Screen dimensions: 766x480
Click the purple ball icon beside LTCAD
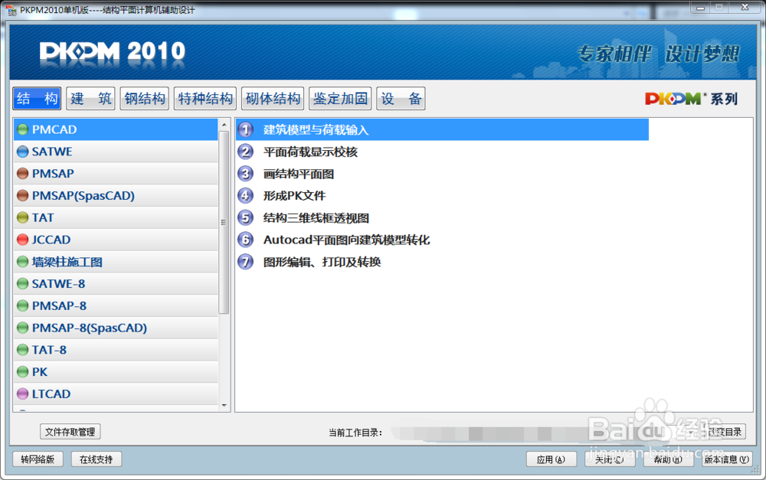pos(22,393)
